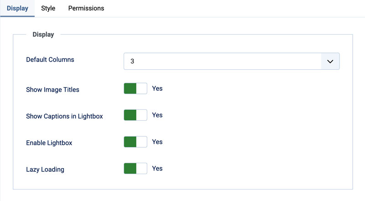The image size is (365, 201).
Task: Turn off the Show Image Titles switch
Action: [136, 89]
